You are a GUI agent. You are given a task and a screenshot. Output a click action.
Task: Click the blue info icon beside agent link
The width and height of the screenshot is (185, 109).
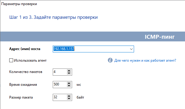pyautogui.click(x=110, y=60)
